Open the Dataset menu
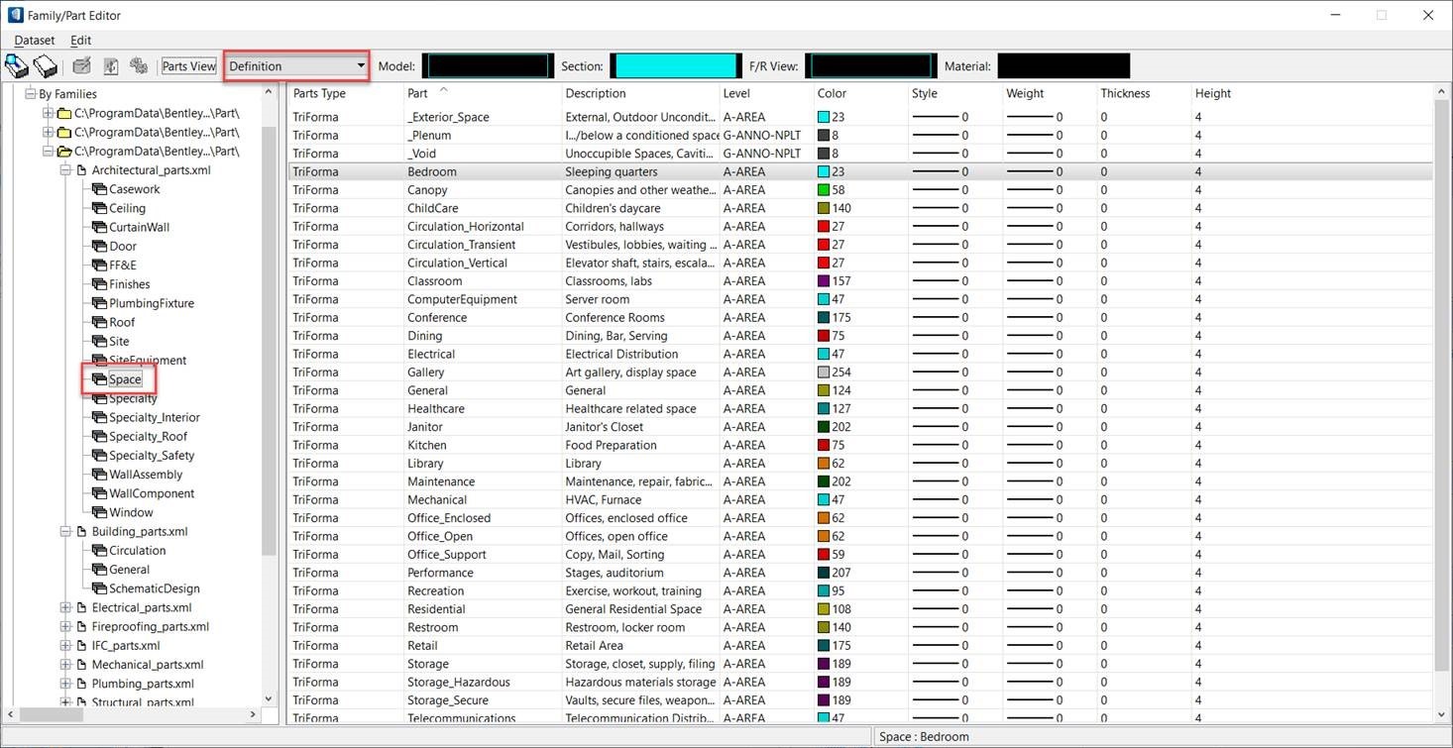This screenshot has height=748, width=1453. pos(35,41)
